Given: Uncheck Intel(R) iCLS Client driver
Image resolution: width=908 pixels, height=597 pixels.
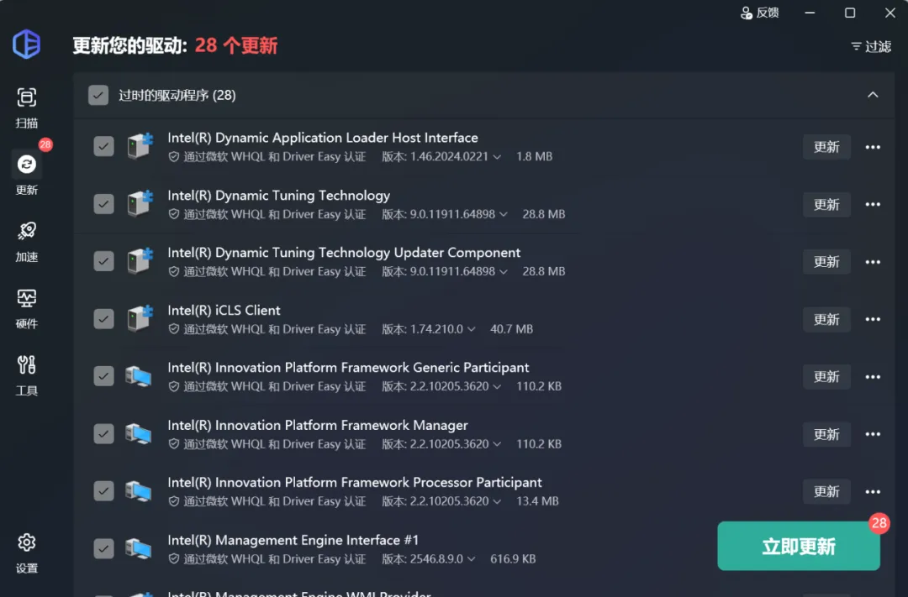Looking at the screenshot, I should click(103, 319).
